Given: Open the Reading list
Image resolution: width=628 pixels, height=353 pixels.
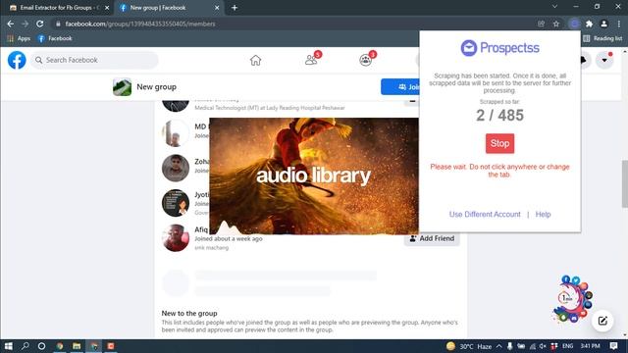Looking at the screenshot, I should (602, 38).
